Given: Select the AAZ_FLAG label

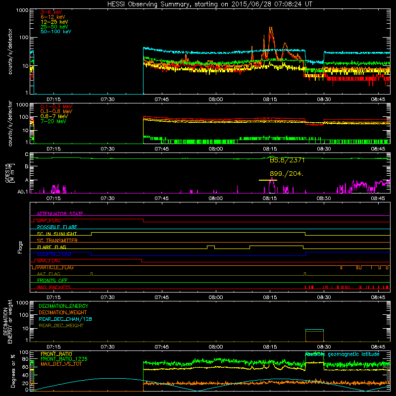Looking at the screenshot, I should click(x=49, y=274).
